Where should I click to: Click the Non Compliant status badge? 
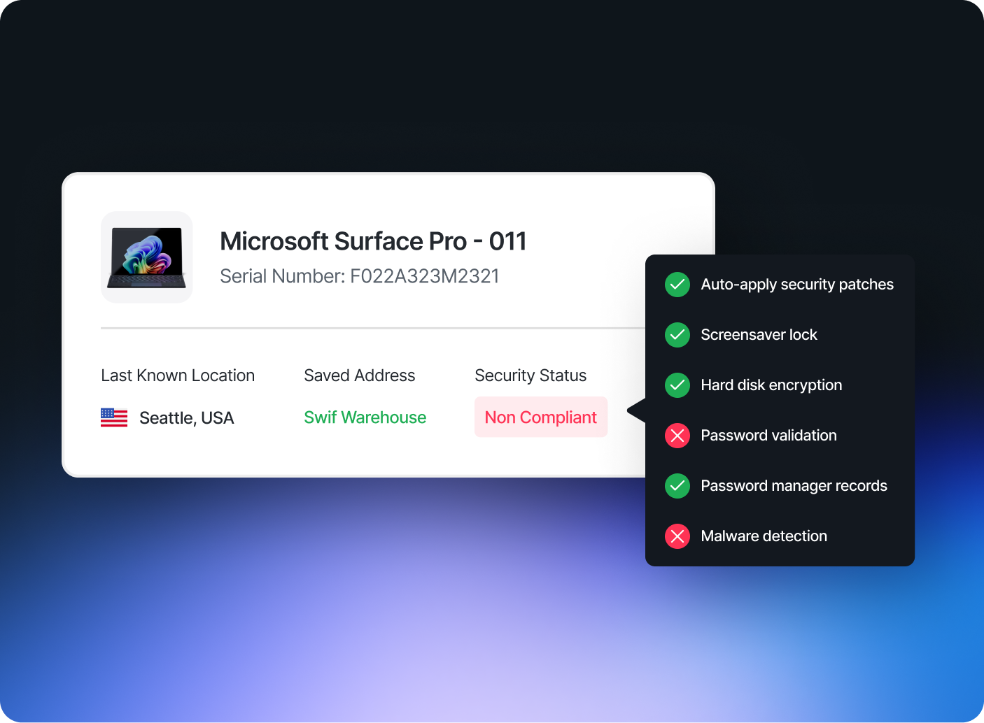pyautogui.click(x=541, y=417)
